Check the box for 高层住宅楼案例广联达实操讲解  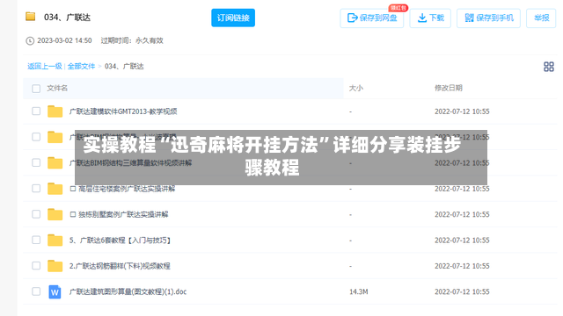36,189
